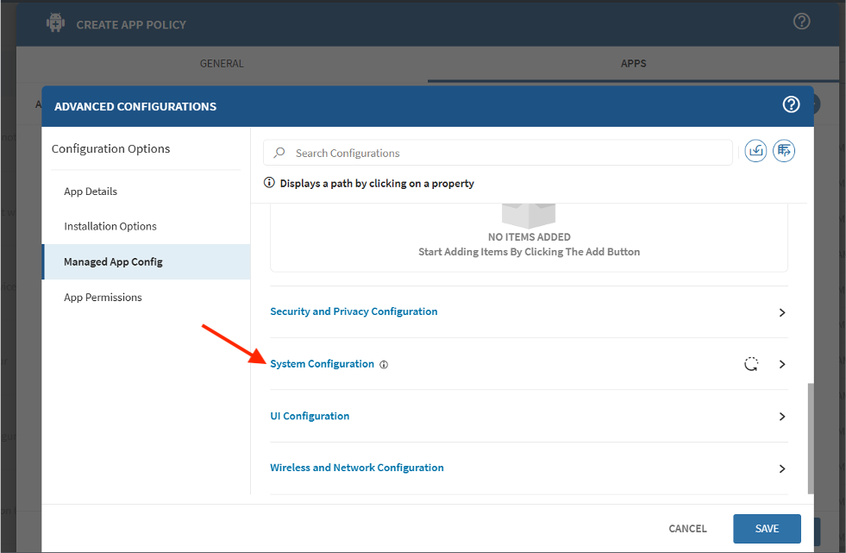846x553 pixels.
Task: Switch to the General tab
Action: coord(222,64)
